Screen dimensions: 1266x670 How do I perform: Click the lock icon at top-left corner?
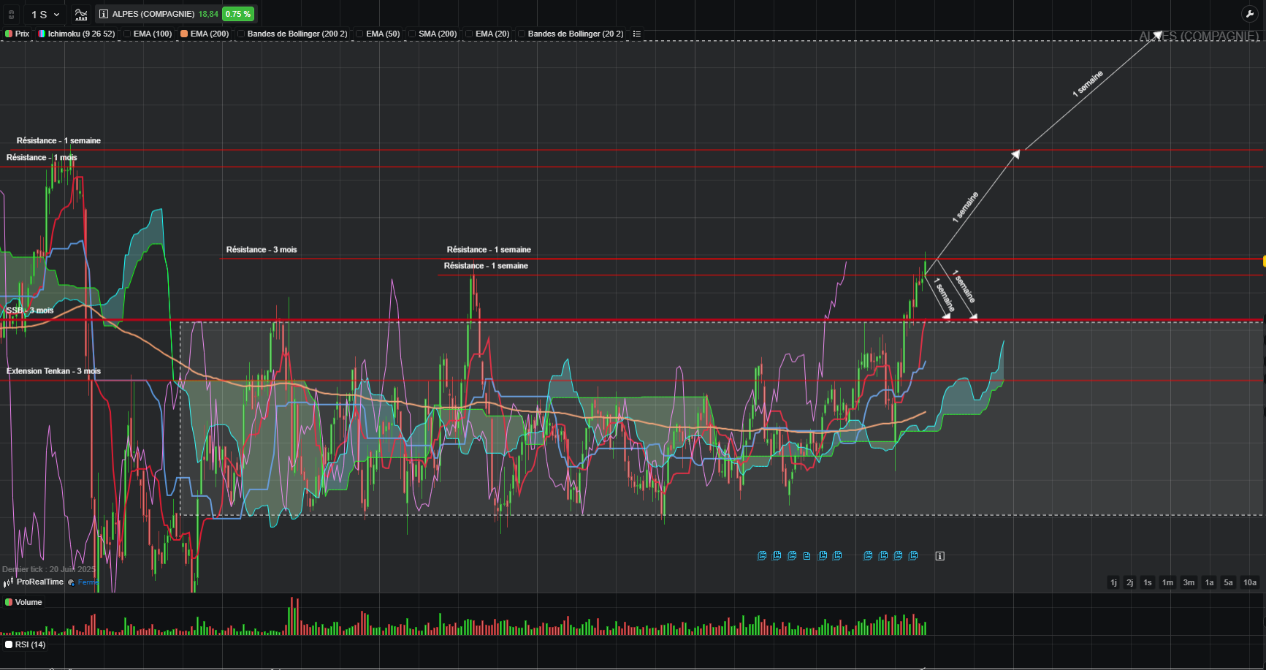[11, 14]
